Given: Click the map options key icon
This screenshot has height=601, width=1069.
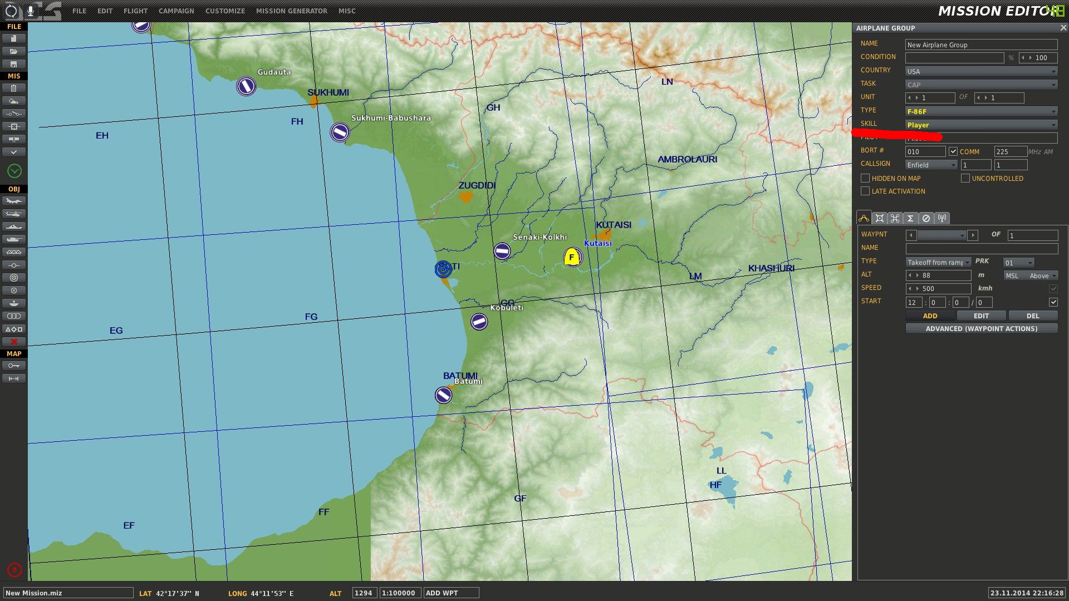Looking at the screenshot, I should coord(14,366).
